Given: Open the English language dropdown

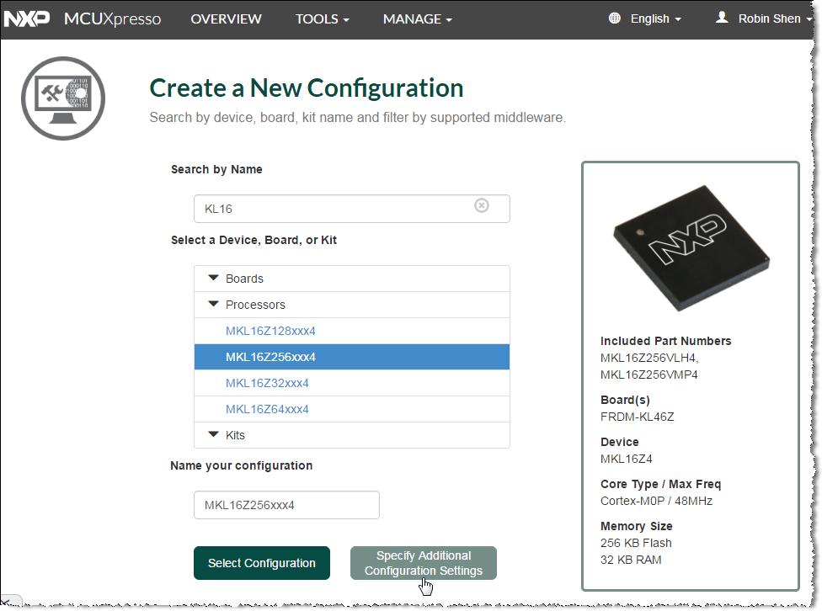Looking at the screenshot, I should 655,19.
